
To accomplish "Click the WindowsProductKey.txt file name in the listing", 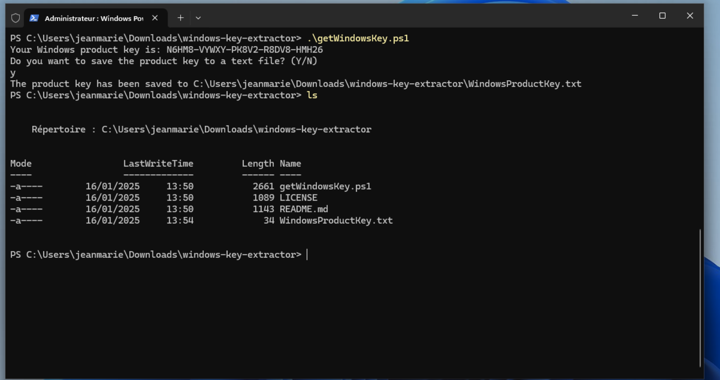I will pos(336,221).
